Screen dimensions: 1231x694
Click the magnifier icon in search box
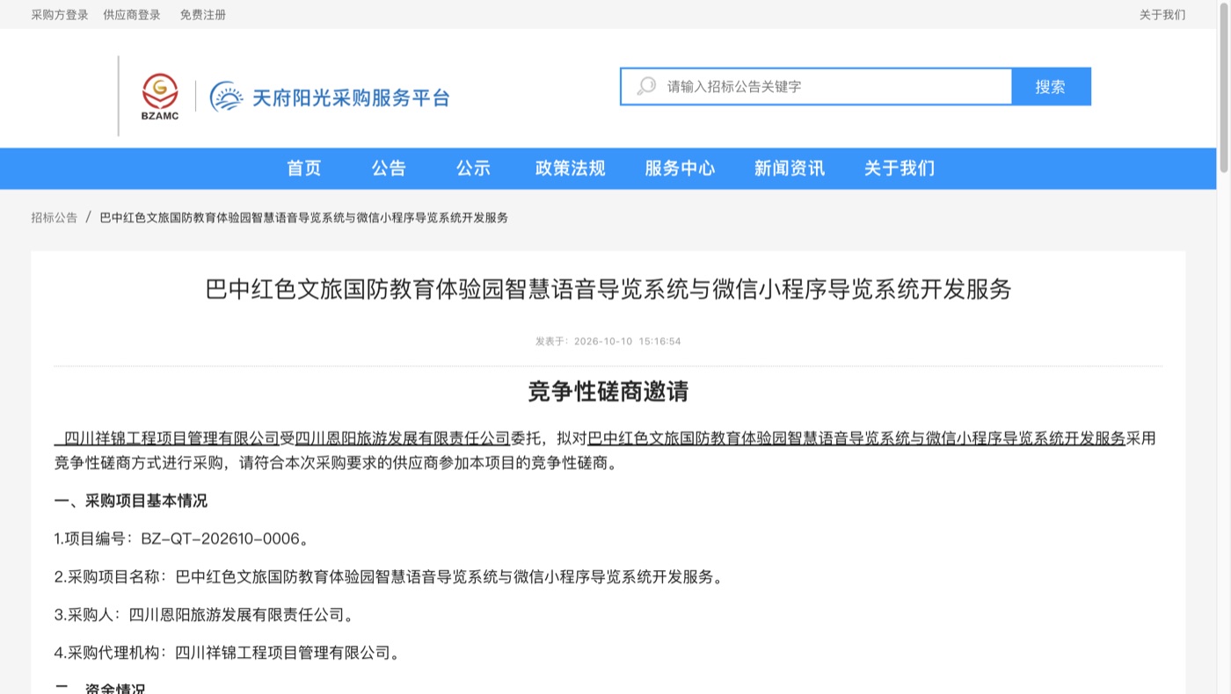646,86
